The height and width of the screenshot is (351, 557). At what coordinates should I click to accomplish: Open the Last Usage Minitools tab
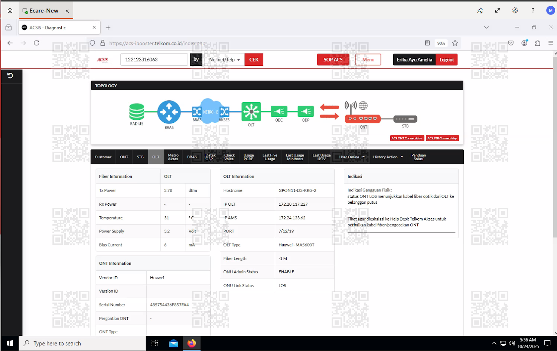tap(295, 157)
